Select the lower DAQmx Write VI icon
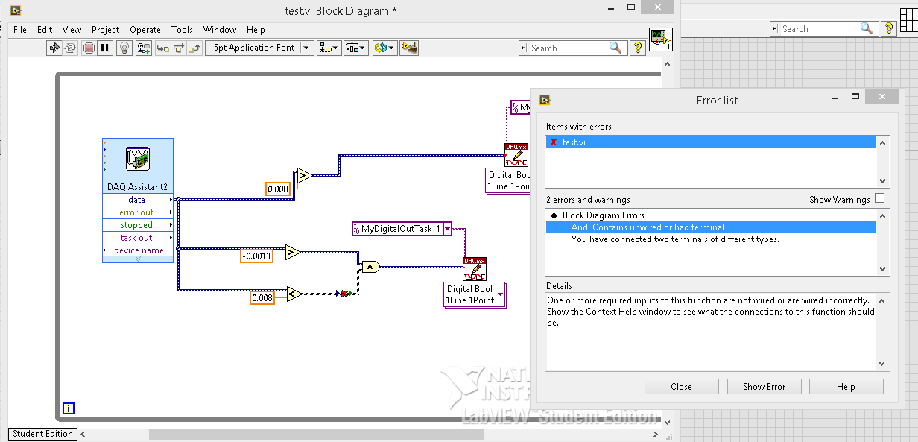The image size is (918, 442). [x=475, y=270]
